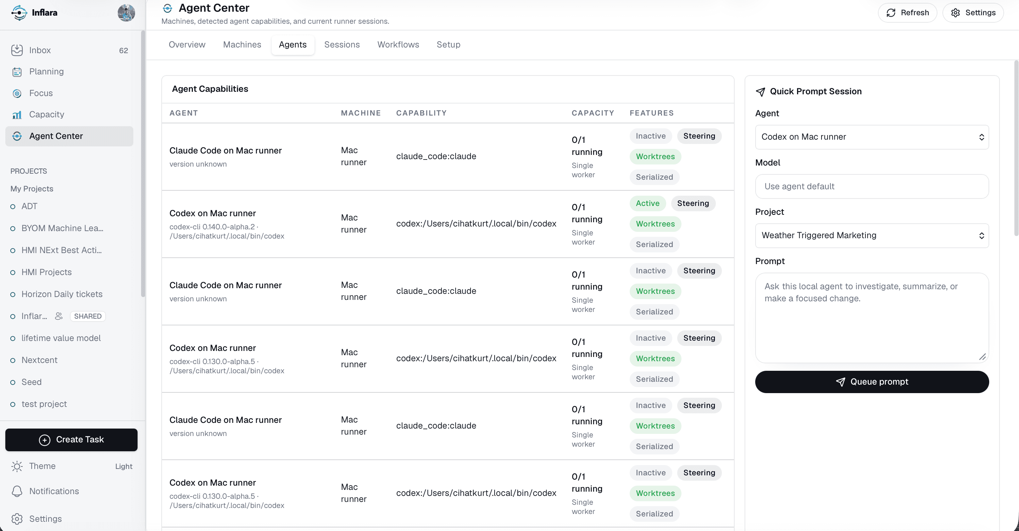
Task: Click the sidebar vertical scrollbar
Action: coord(143,164)
